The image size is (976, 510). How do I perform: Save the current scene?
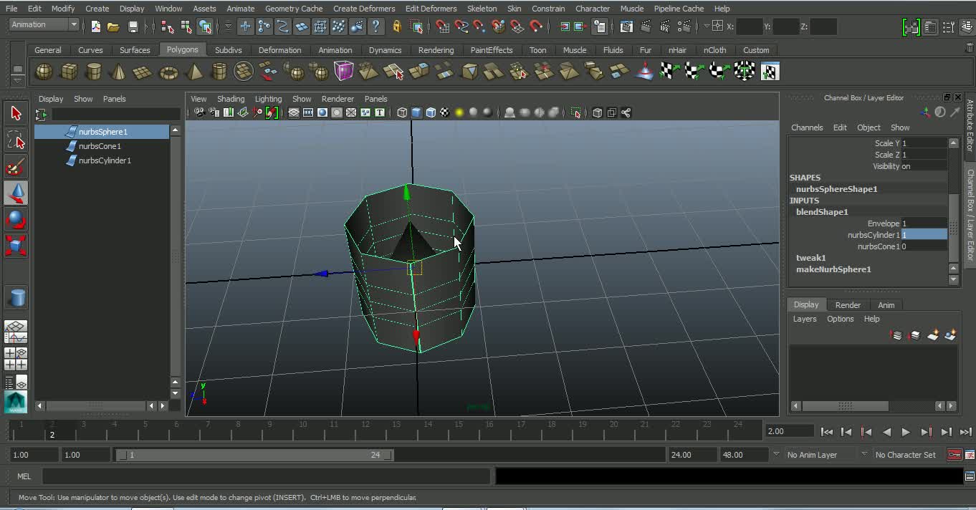click(x=133, y=27)
